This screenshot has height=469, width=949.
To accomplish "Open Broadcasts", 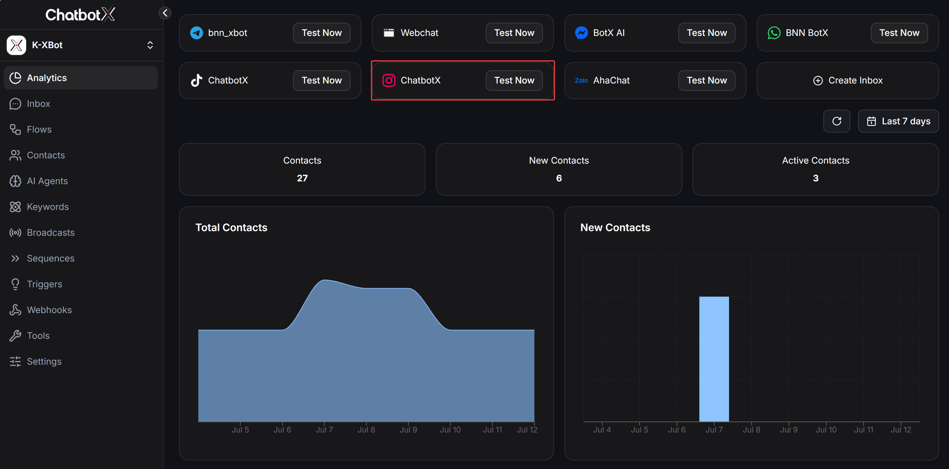I will tap(81, 232).
